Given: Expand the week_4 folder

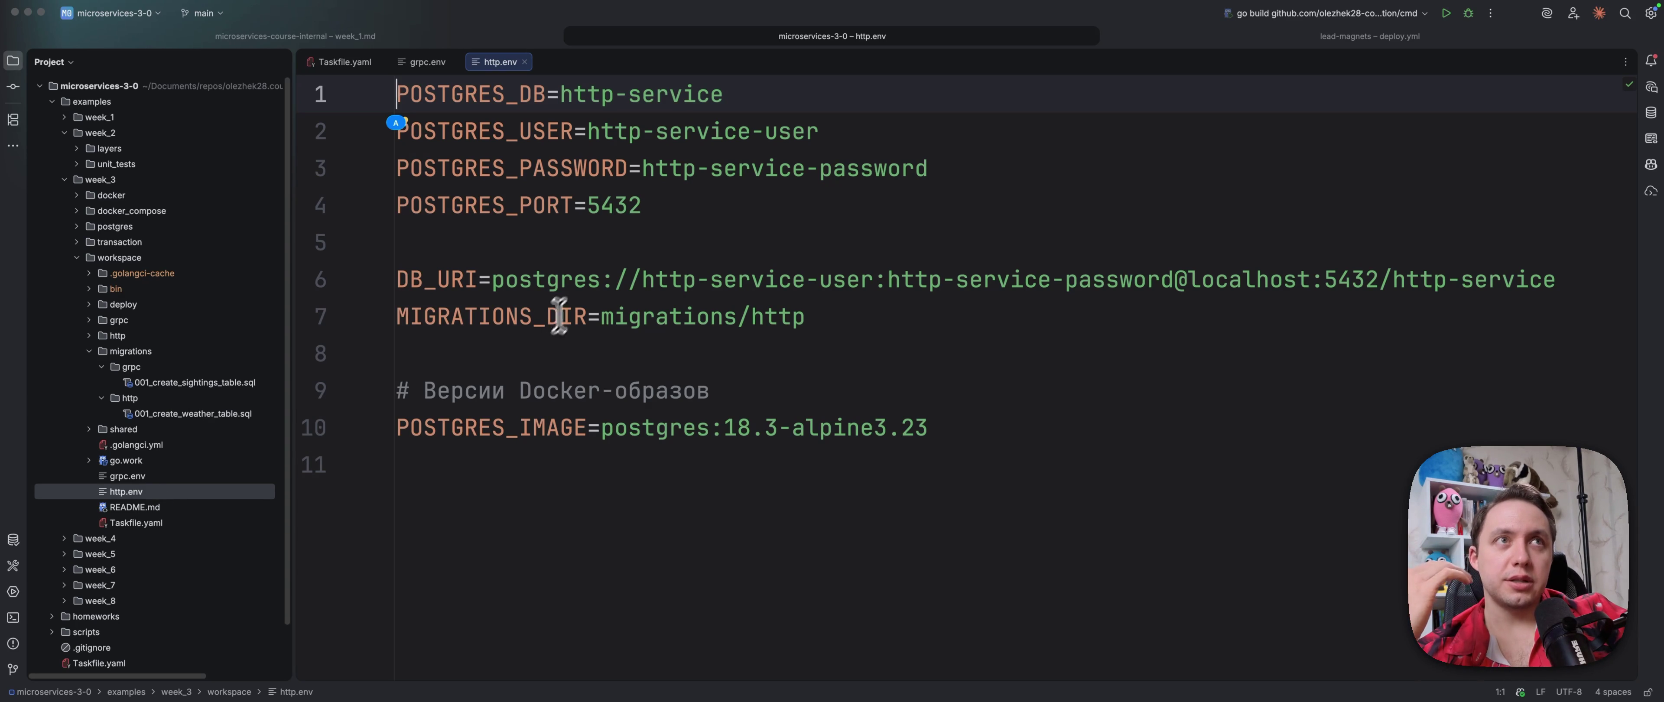Looking at the screenshot, I should tap(64, 538).
